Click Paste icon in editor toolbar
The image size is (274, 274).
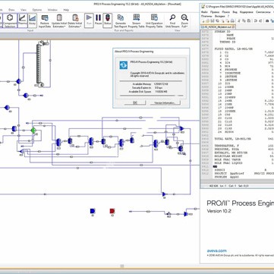(x=249, y=20)
